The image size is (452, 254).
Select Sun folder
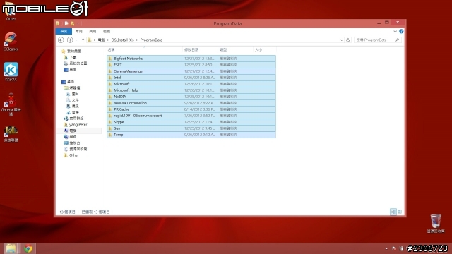pyautogui.click(x=191, y=128)
